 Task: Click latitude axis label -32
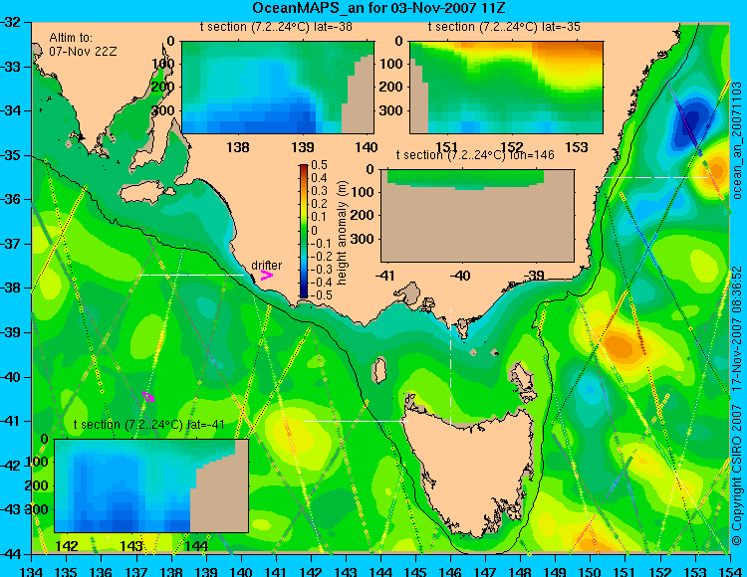point(10,22)
